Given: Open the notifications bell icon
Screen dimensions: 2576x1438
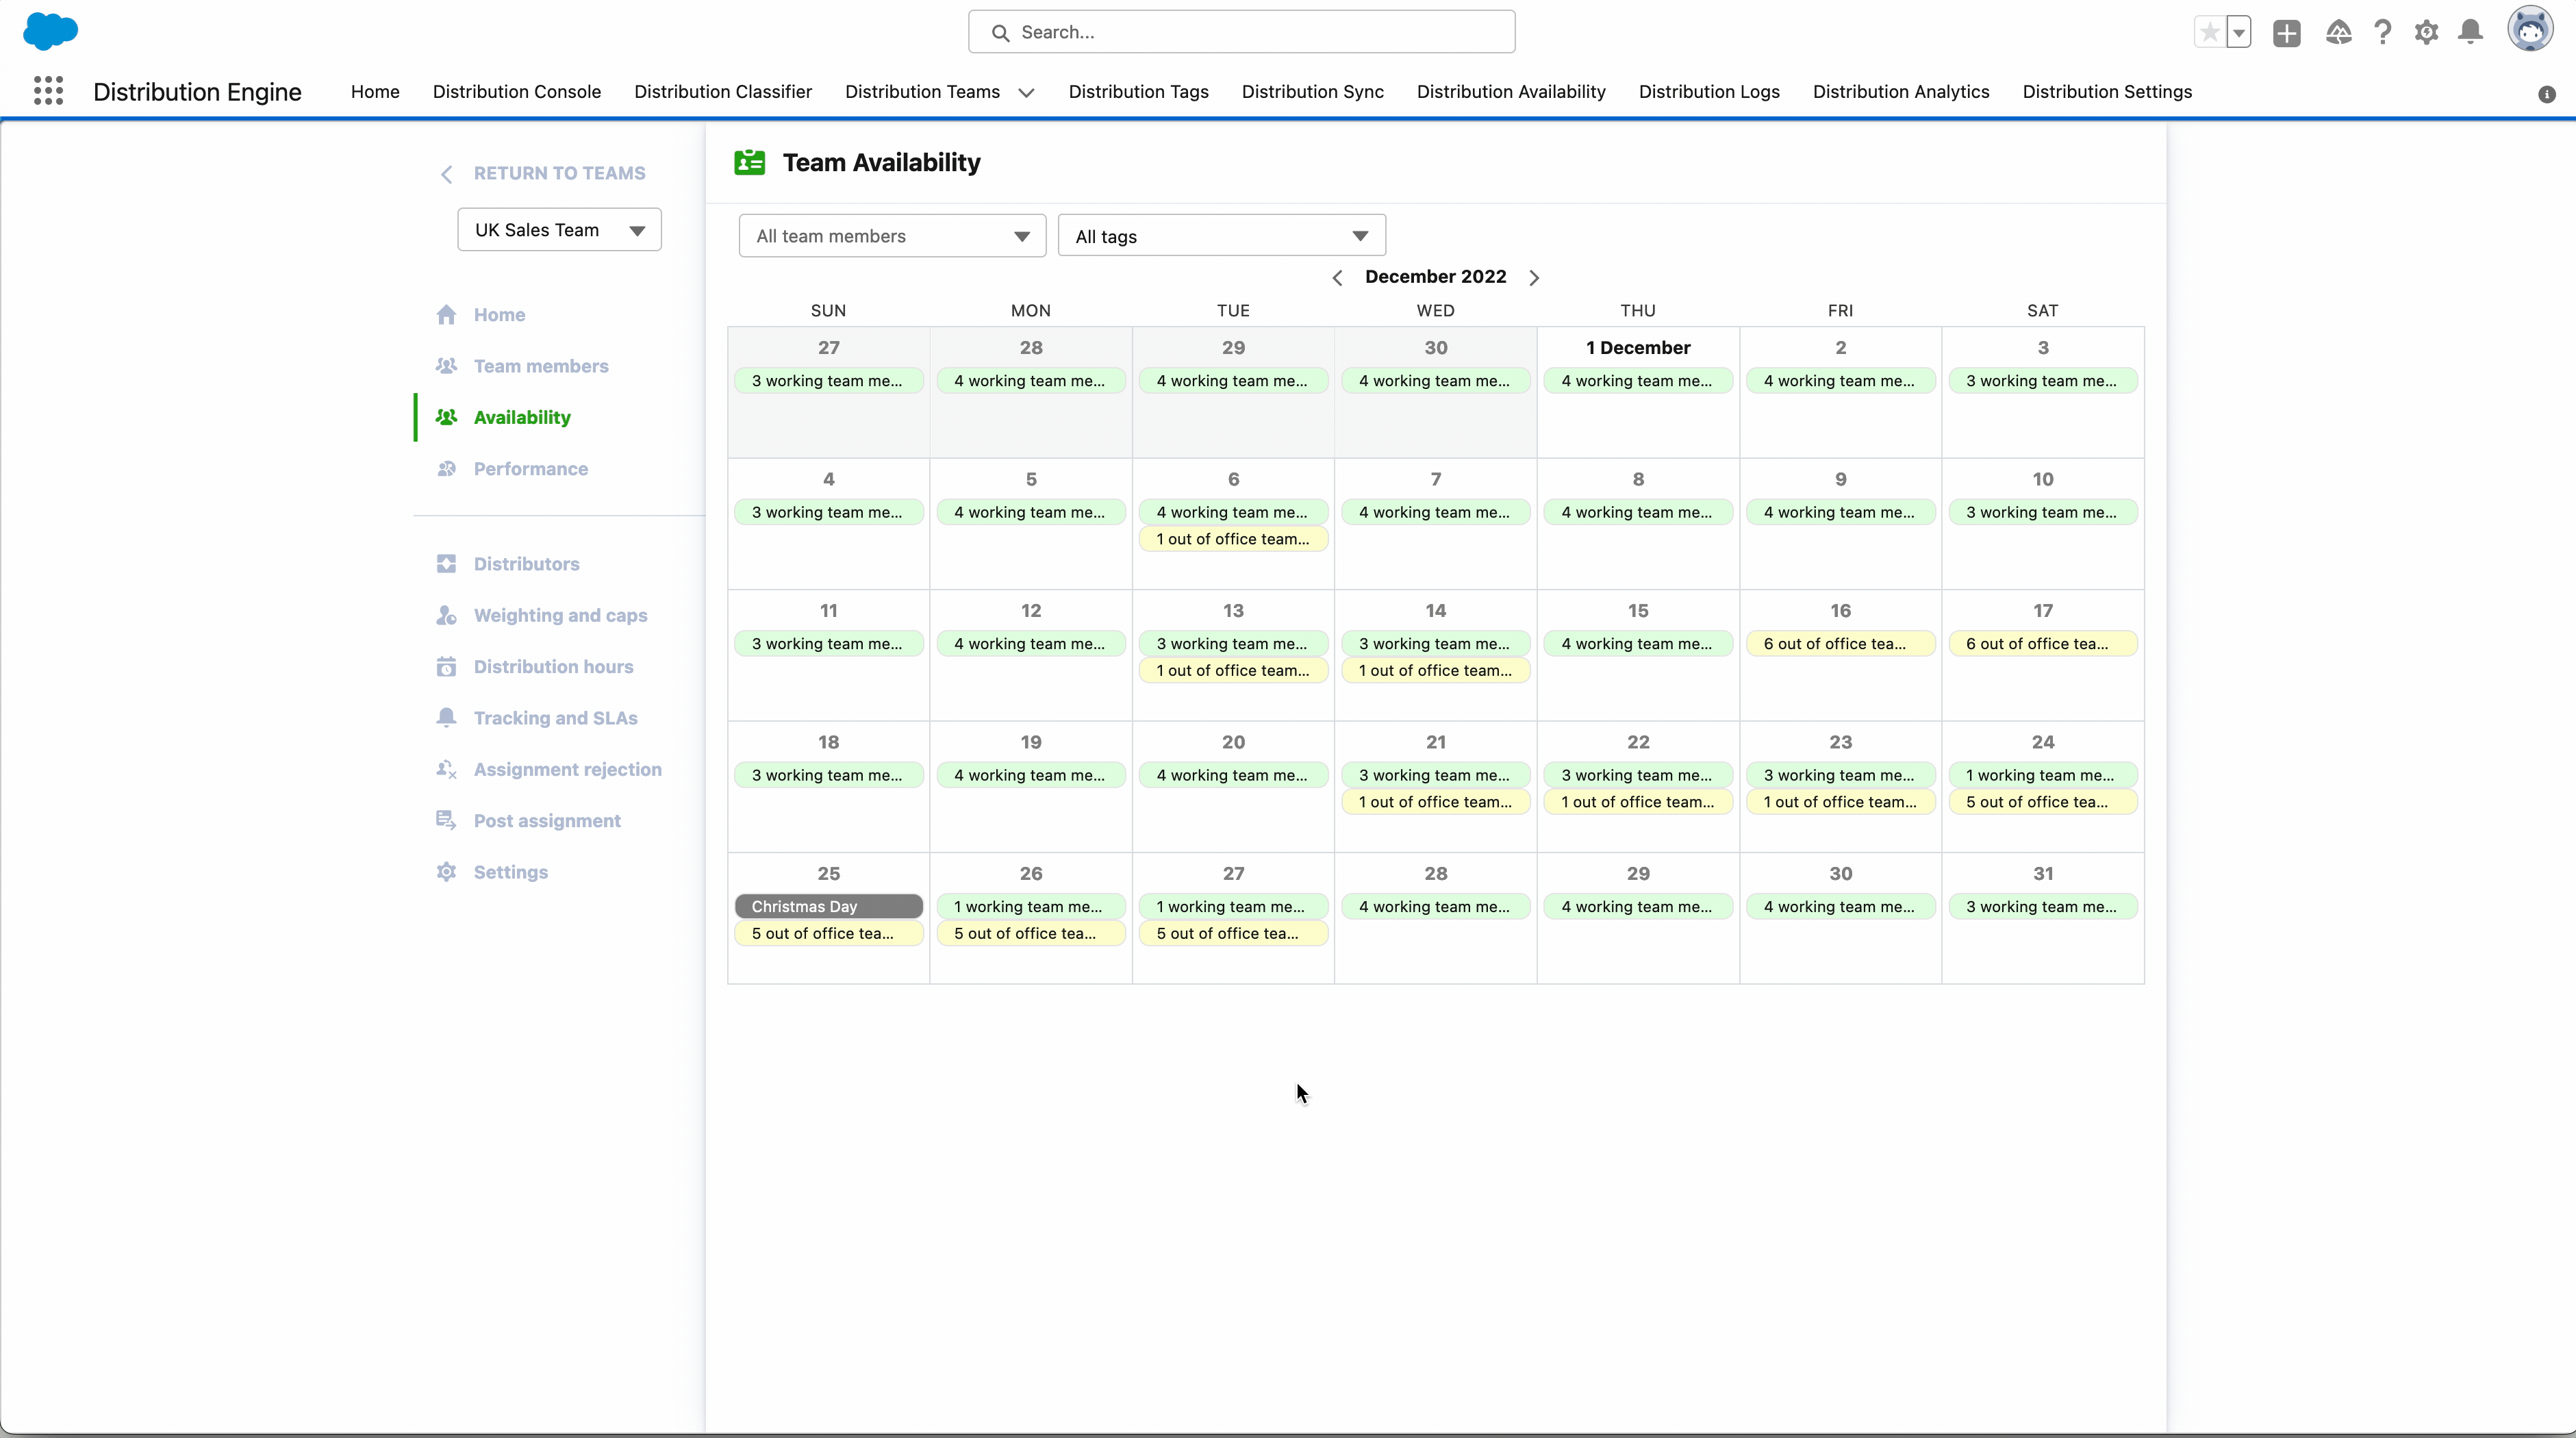Looking at the screenshot, I should pos(2471,32).
